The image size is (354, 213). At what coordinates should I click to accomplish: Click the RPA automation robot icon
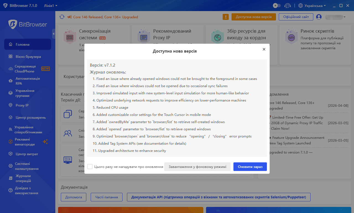point(11,81)
